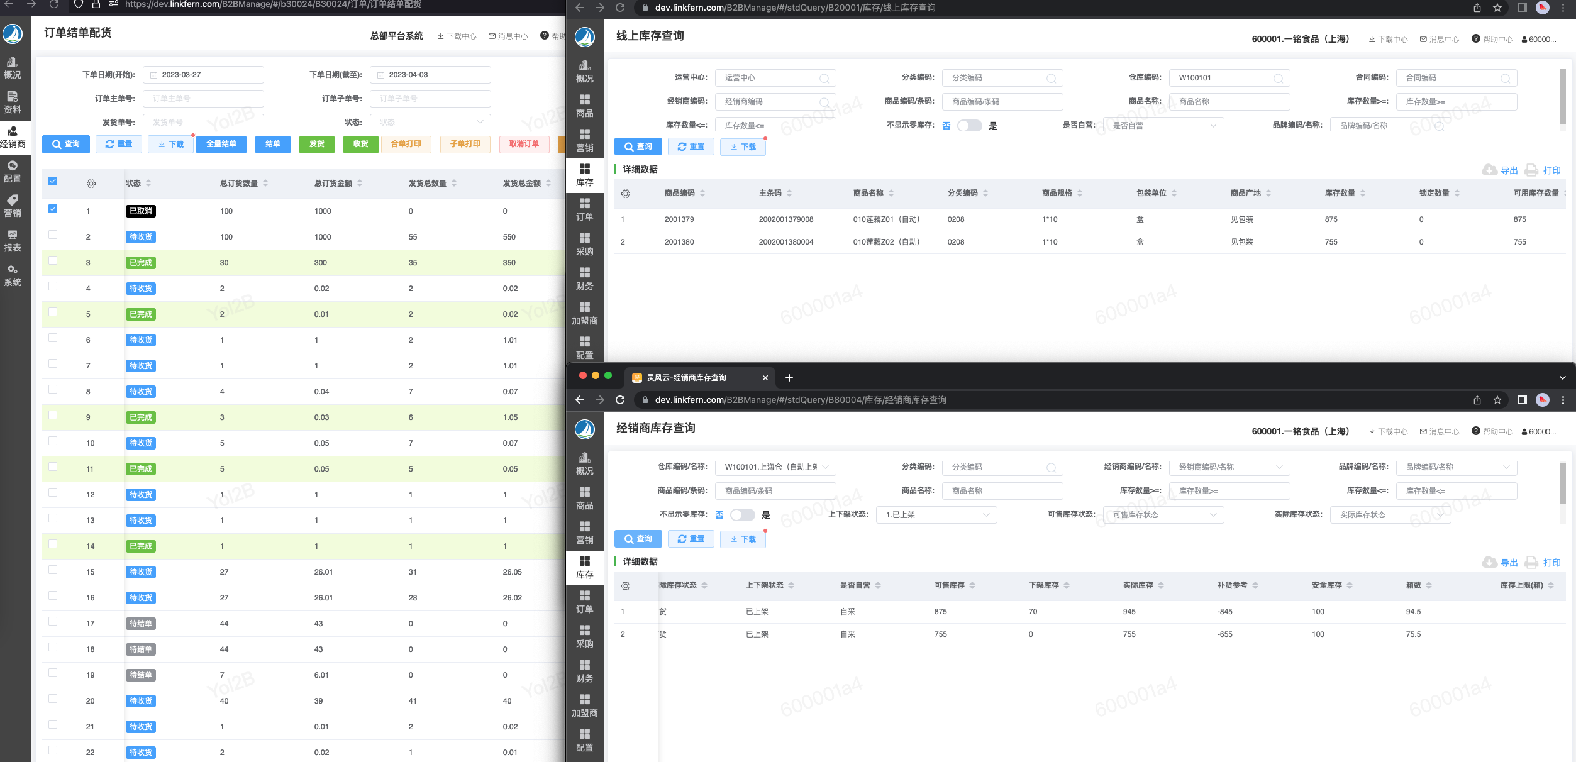Click 导出 cloud icon in upper inventory window
This screenshot has width=1576, height=762.
[1489, 170]
